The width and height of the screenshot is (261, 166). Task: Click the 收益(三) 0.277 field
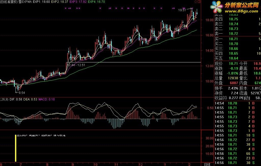[x=226, y=98]
